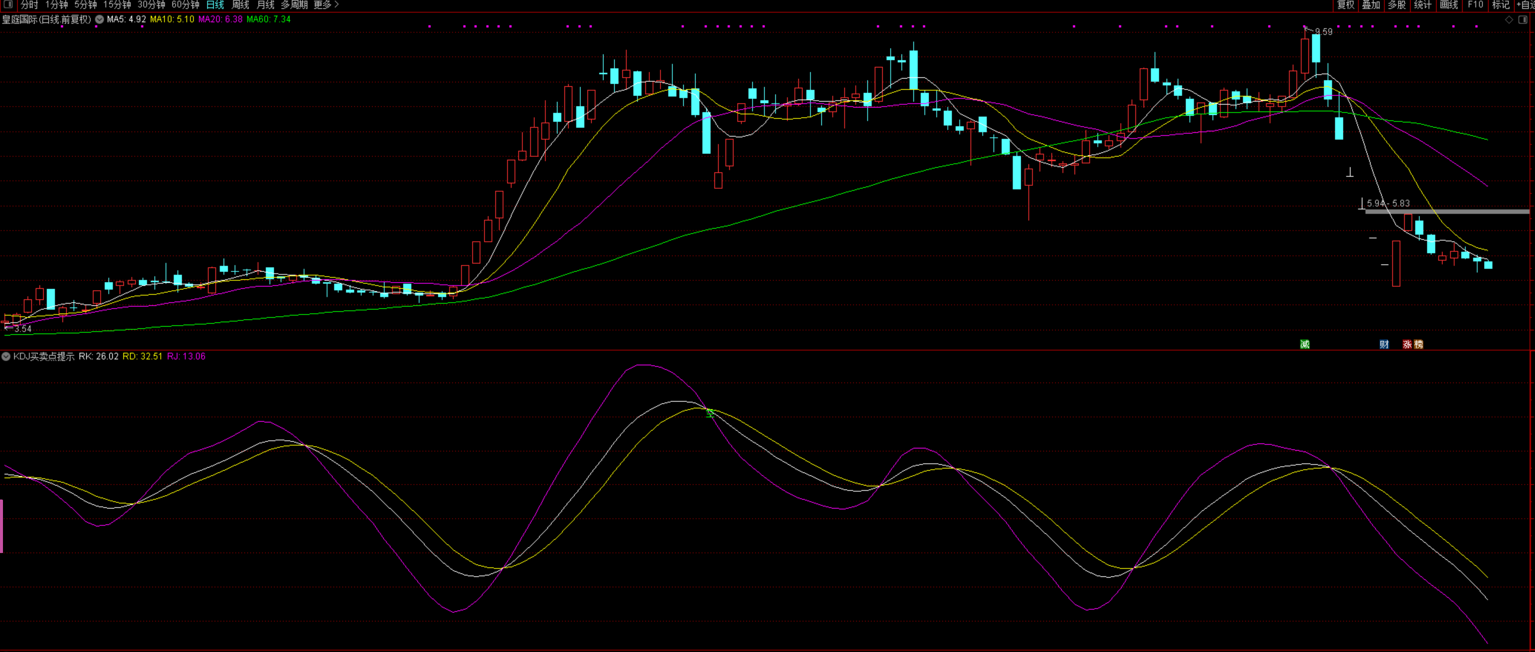Viewport: 1535px width, 652px height.
Task: Switch to 60分钟 period tab
Action: click(185, 5)
